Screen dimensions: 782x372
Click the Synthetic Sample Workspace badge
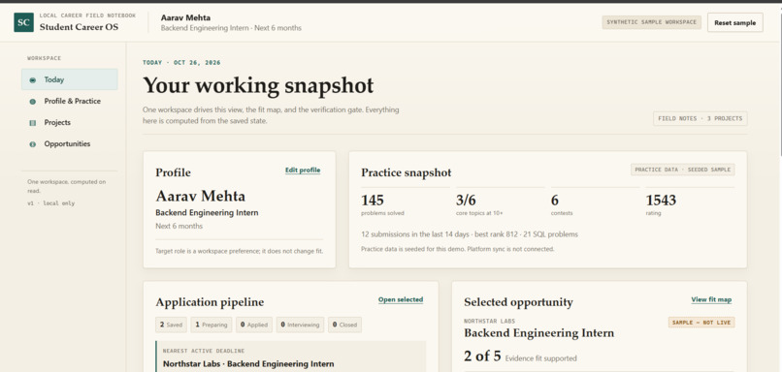click(x=651, y=22)
